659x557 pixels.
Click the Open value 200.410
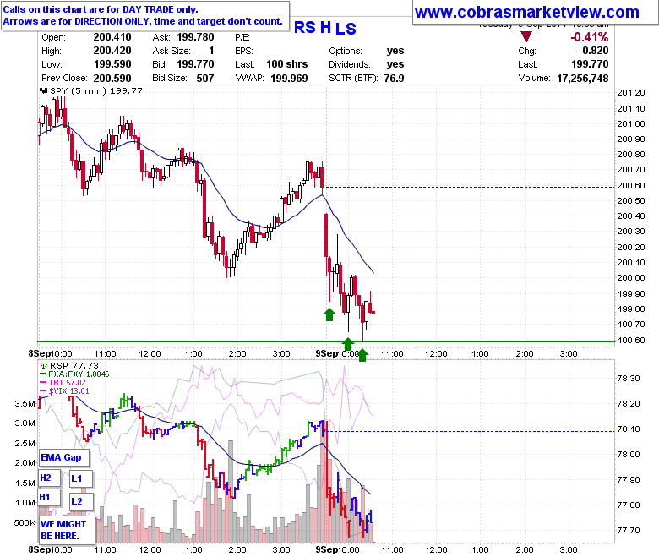[x=112, y=37]
